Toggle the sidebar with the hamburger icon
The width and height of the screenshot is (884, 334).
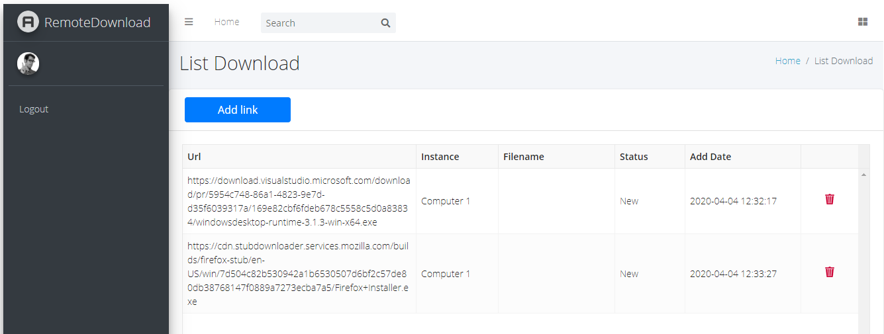click(x=189, y=22)
